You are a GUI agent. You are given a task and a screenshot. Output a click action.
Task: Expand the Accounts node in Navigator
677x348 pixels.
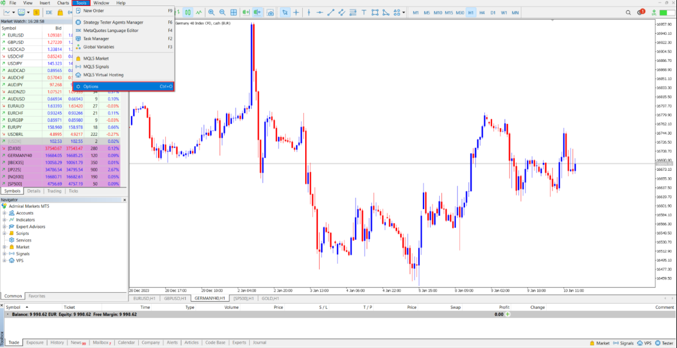click(5, 213)
